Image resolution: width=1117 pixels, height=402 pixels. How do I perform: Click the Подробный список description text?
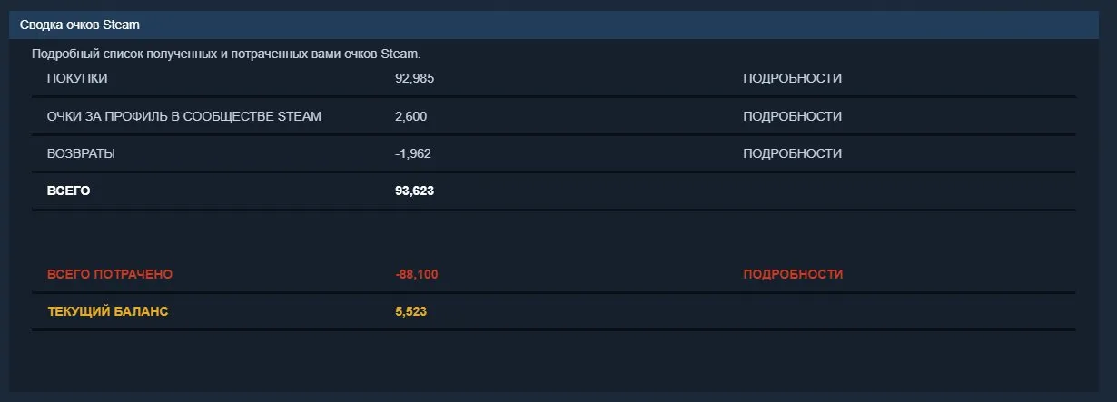[226, 54]
